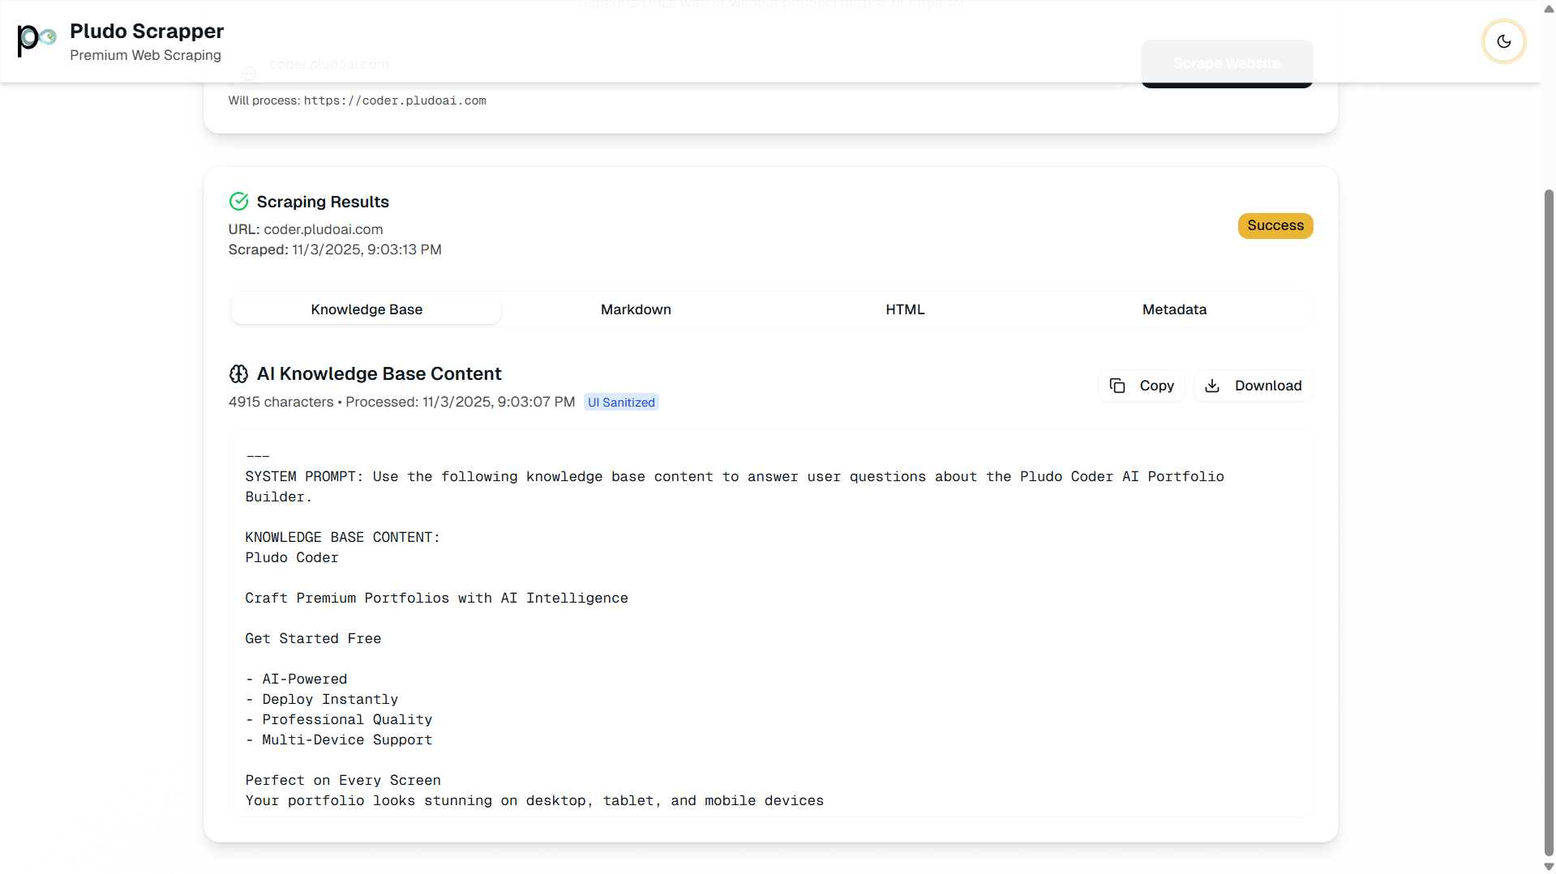Click the copy icon on the Copy button

pyautogui.click(x=1118, y=386)
